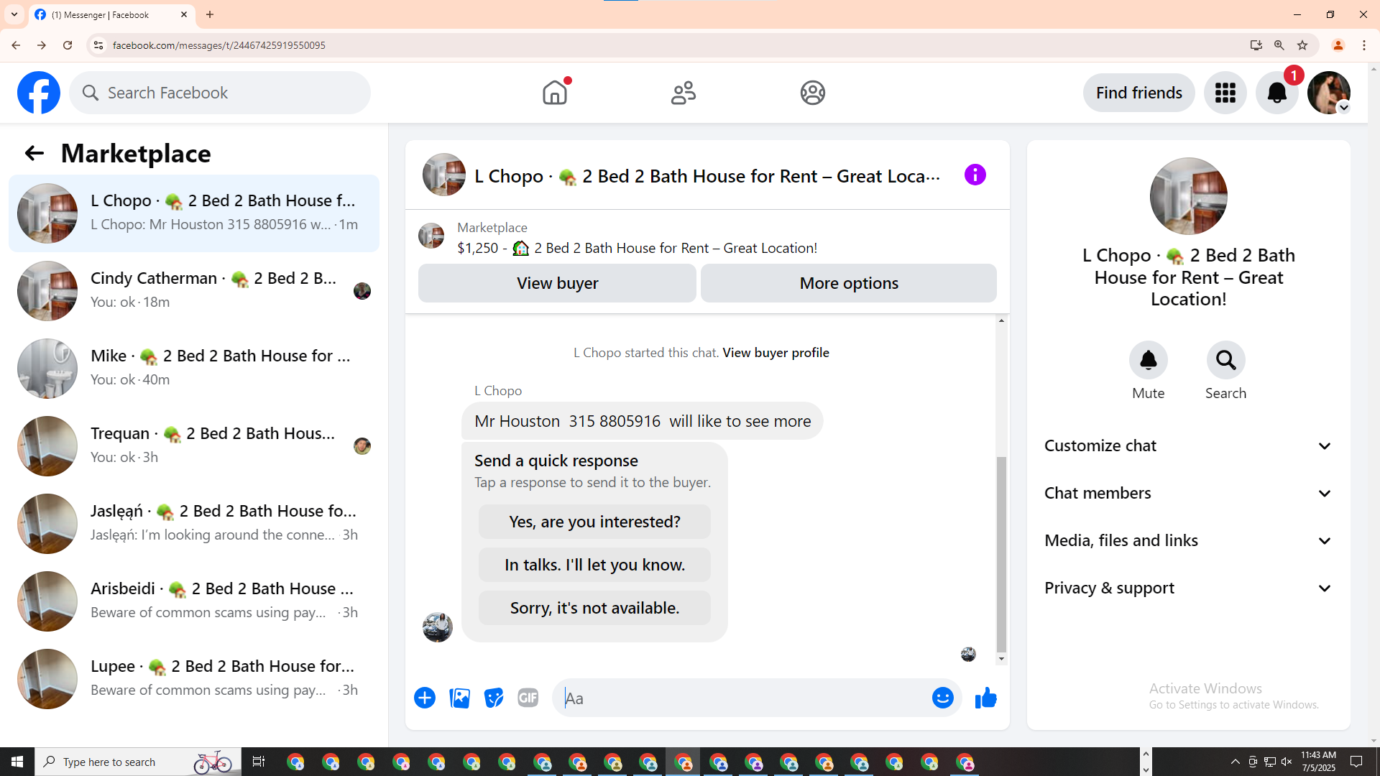Viewport: 1380px width, 776px height.
Task: Open the emoji picker in message box
Action: [x=942, y=698]
